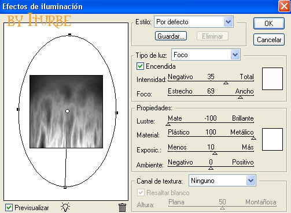The width and height of the screenshot is (291, 213).
Task: Click the flame image preview thumbnail
Action: pyautogui.click(x=66, y=111)
